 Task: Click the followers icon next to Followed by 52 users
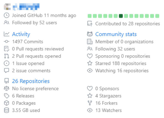coord(6,22)
